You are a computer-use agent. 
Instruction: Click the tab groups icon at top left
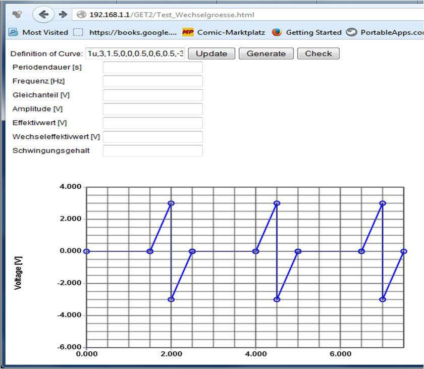pos(17,15)
